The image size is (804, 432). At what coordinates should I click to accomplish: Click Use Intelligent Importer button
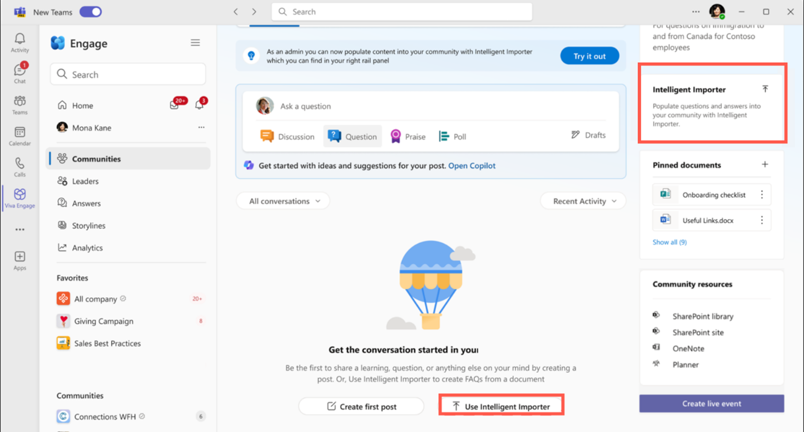[x=502, y=406]
